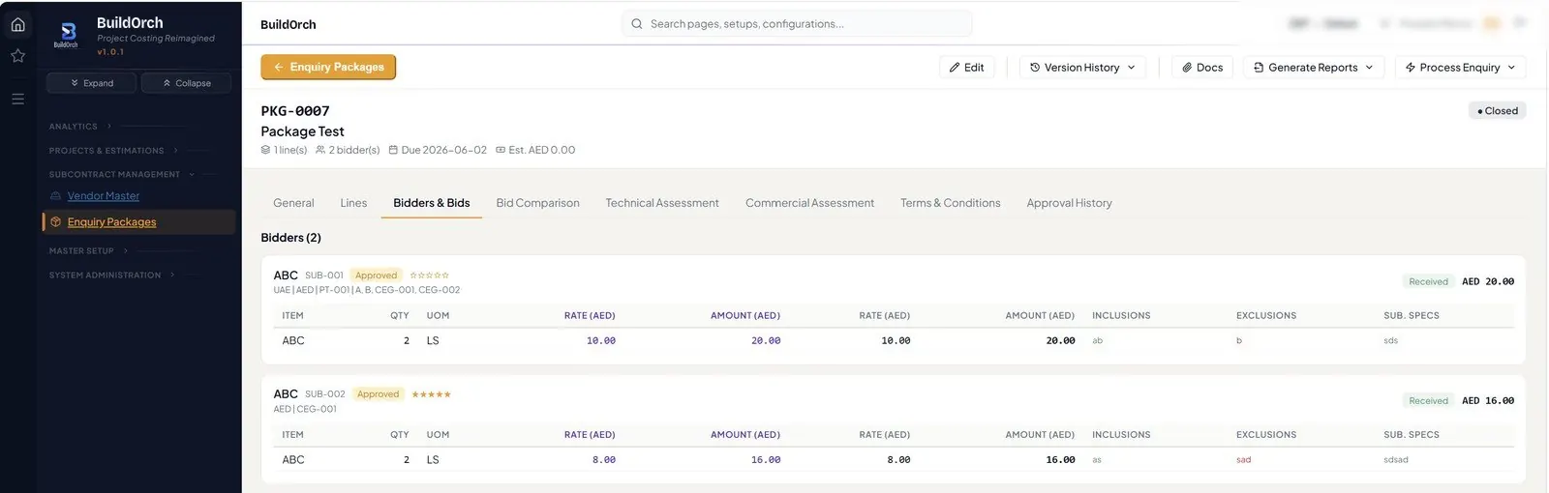Click the Generate Reports document icon
Viewport: 1549px width, 493px height.
tap(1259, 68)
